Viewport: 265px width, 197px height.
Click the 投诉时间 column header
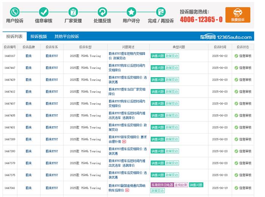point(220,47)
